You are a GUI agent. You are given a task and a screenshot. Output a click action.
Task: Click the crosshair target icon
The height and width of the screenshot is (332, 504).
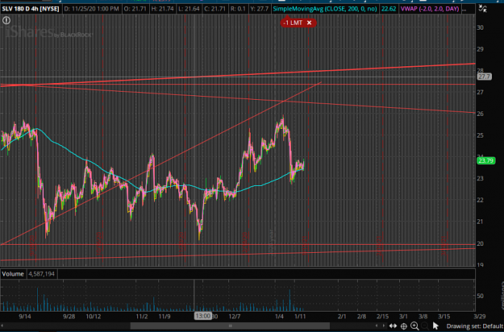[404, 326]
